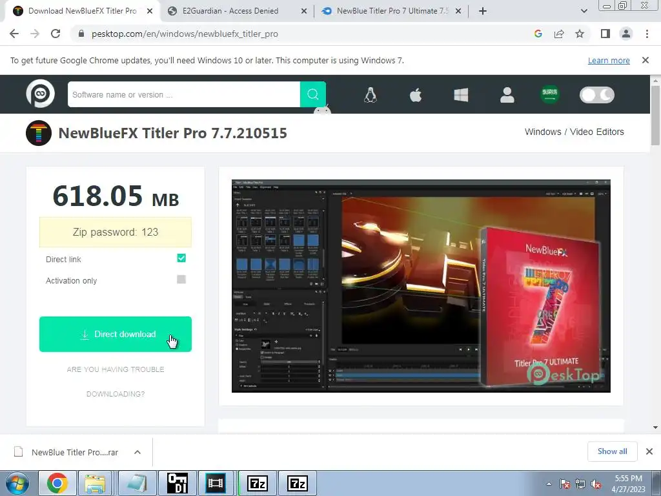Click the network tray icon
661x496 pixels.
[x=580, y=484]
